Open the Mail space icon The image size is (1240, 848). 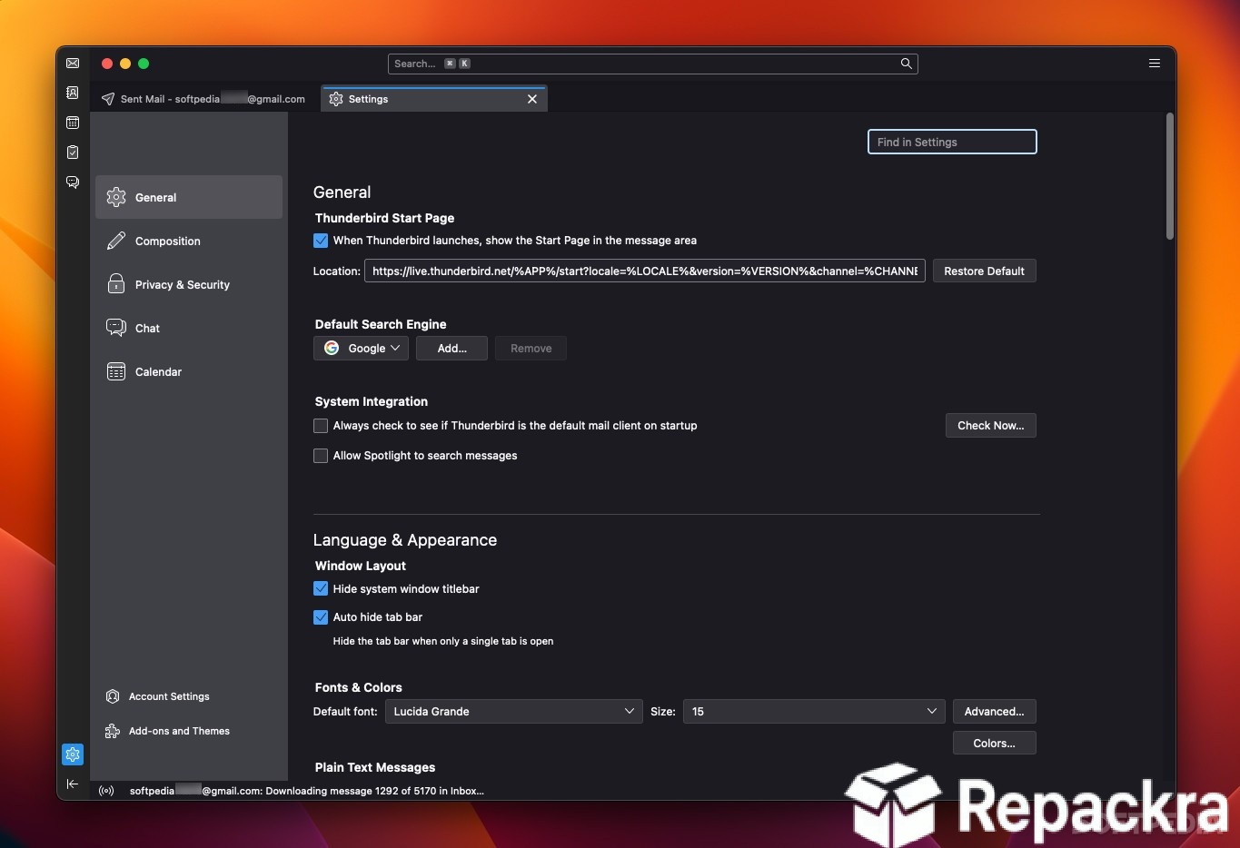point(73,64)
